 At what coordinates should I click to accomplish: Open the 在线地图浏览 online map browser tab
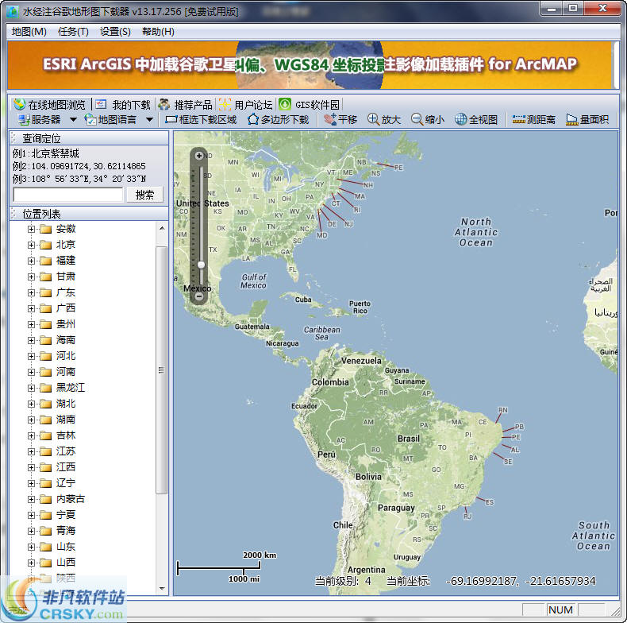(49, 105)
